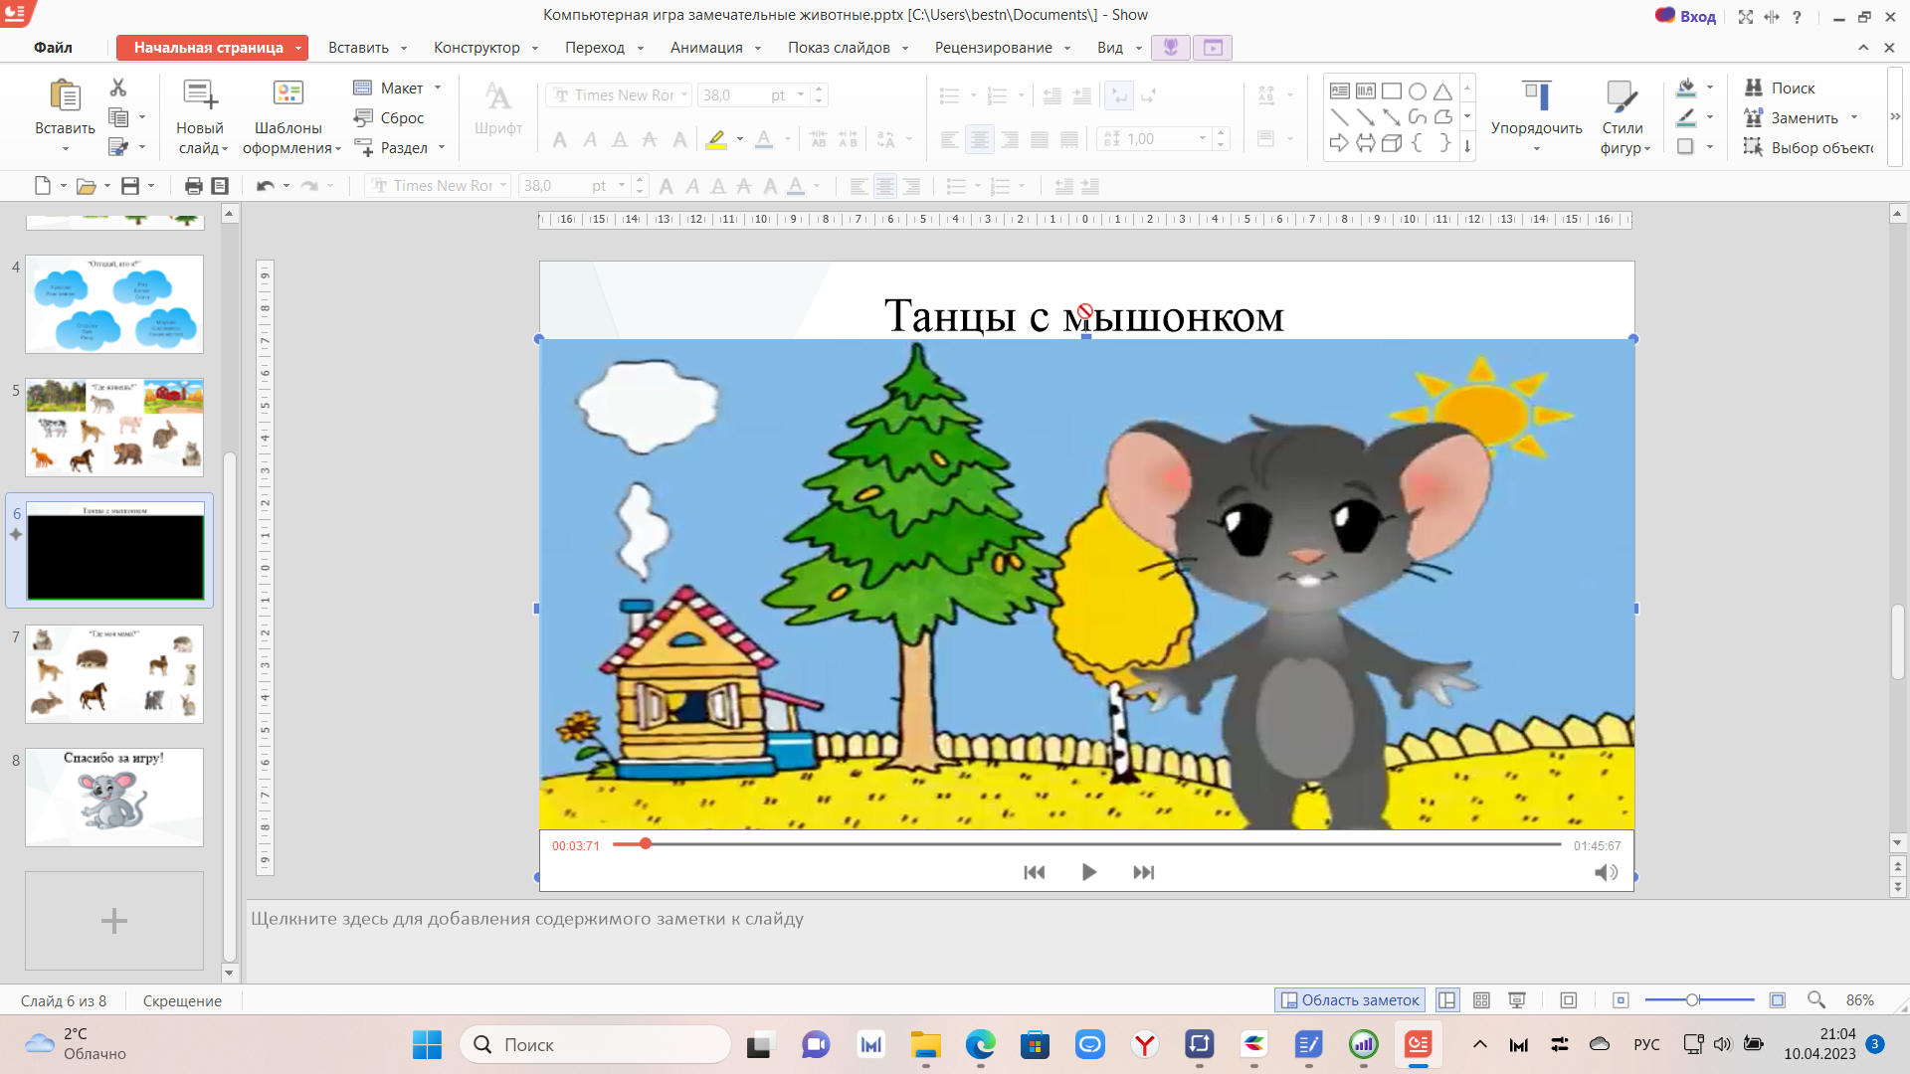The width and height of the screenshot is (1910, 1074).
Task: Expand the Шаблоны оформления dropdown
Action: (337, 149)
